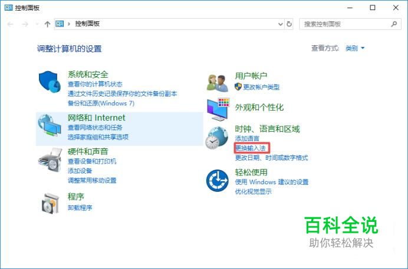Open 更改日期、时间或数字格式 link
Viewport: 408px width, 269px height.
[x=271, y=158]
